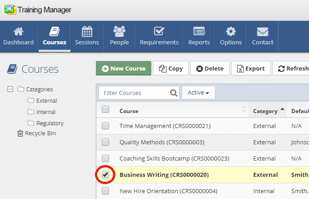Click the magnifier search icon in filter

click(174, 93)
